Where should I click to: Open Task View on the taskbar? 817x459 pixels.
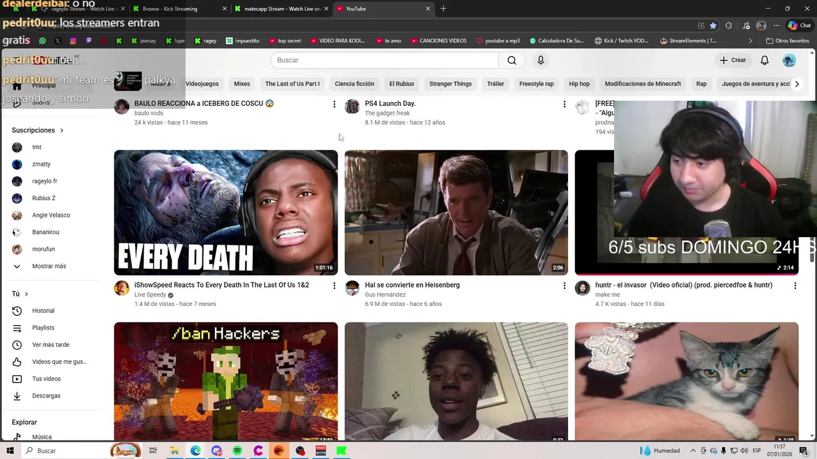153,451
